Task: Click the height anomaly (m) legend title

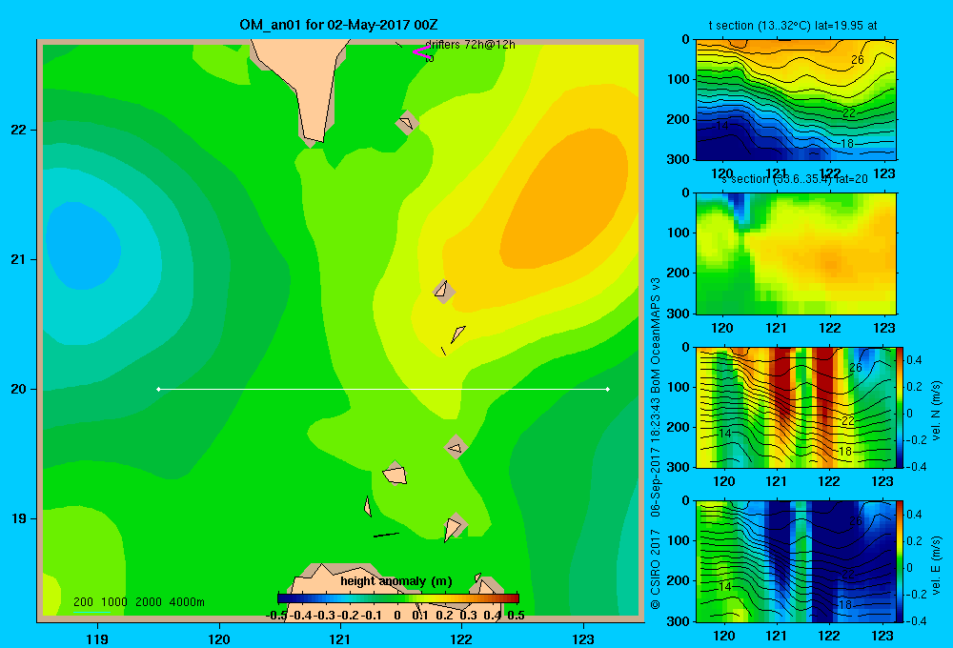Action: (x=396, y=581)
